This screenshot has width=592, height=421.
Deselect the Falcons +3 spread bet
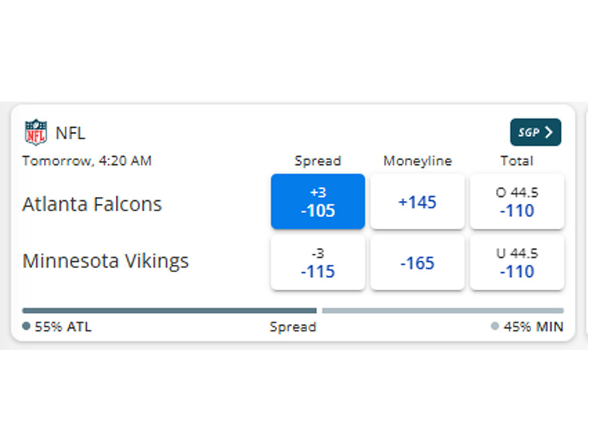coord(318,202)
